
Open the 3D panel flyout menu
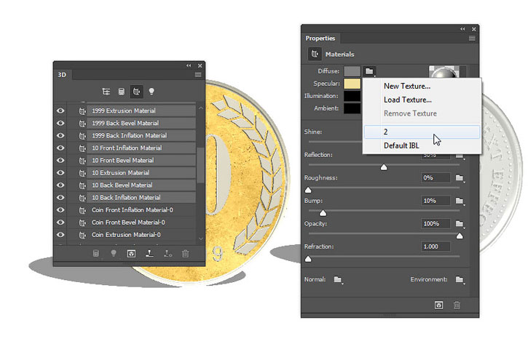tap(198, 74)
